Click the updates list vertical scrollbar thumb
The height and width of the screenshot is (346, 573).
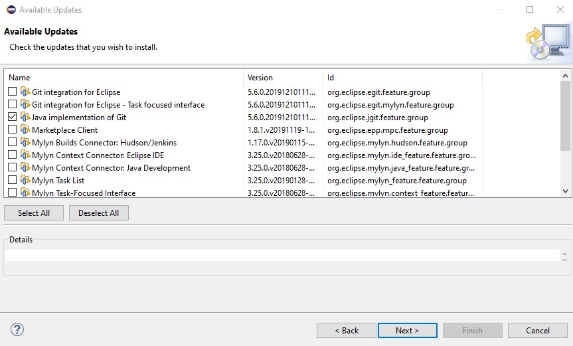pyautogui.click(x=565, y=116)
